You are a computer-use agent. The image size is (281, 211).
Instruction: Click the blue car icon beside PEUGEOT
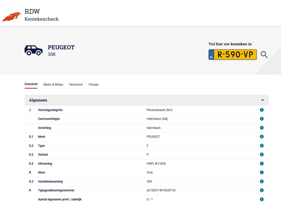(33, 50)
